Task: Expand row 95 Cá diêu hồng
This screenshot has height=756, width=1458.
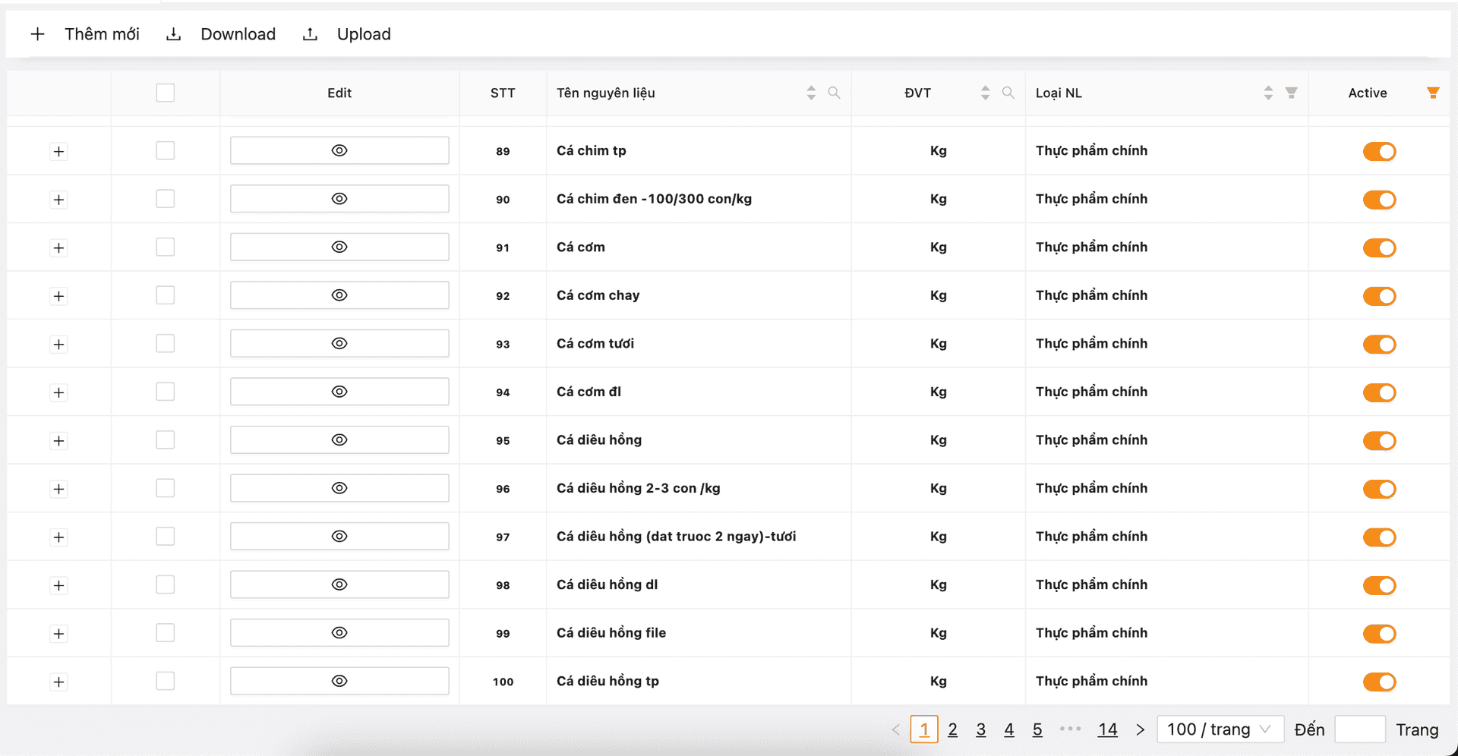Action: [x=58, y=441]
